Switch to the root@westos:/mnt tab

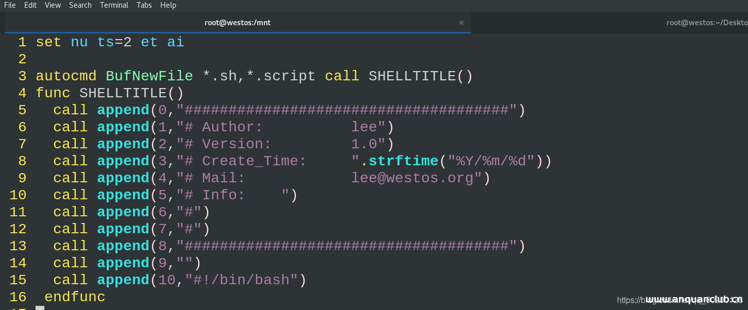coord(237,23)
